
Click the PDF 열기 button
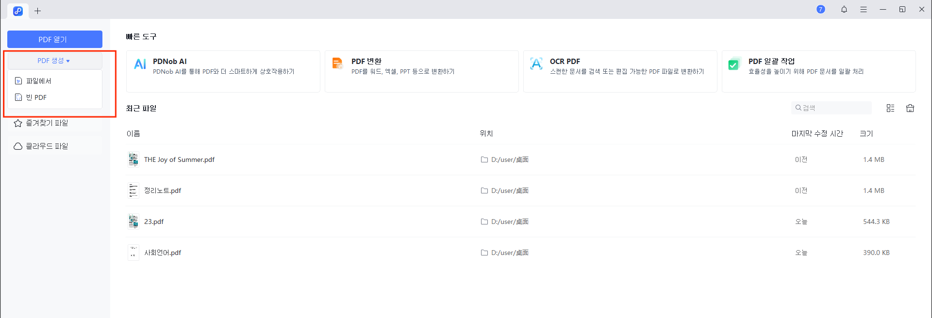tap(55, 39)
